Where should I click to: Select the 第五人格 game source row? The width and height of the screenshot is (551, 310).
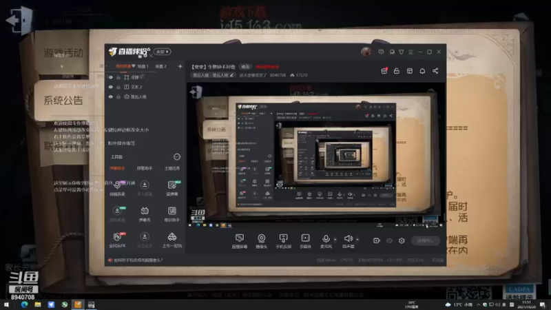pos(145,96)
